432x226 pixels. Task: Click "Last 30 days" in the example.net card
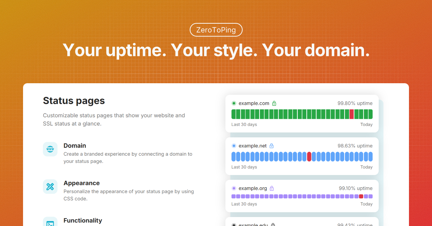(x=244, y=167)
